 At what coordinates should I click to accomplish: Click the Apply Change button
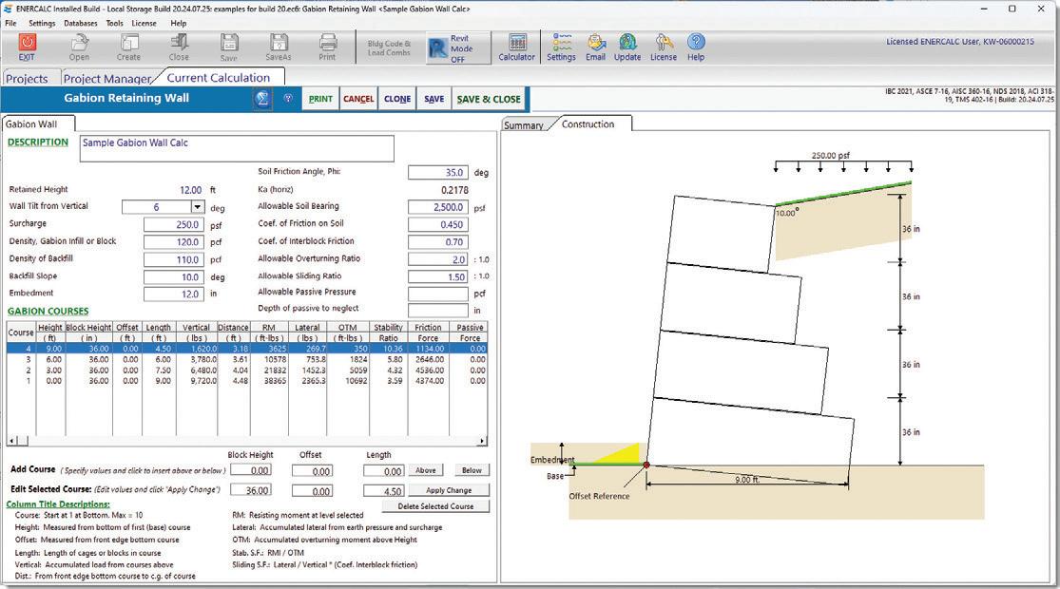[x=449, y=490]
